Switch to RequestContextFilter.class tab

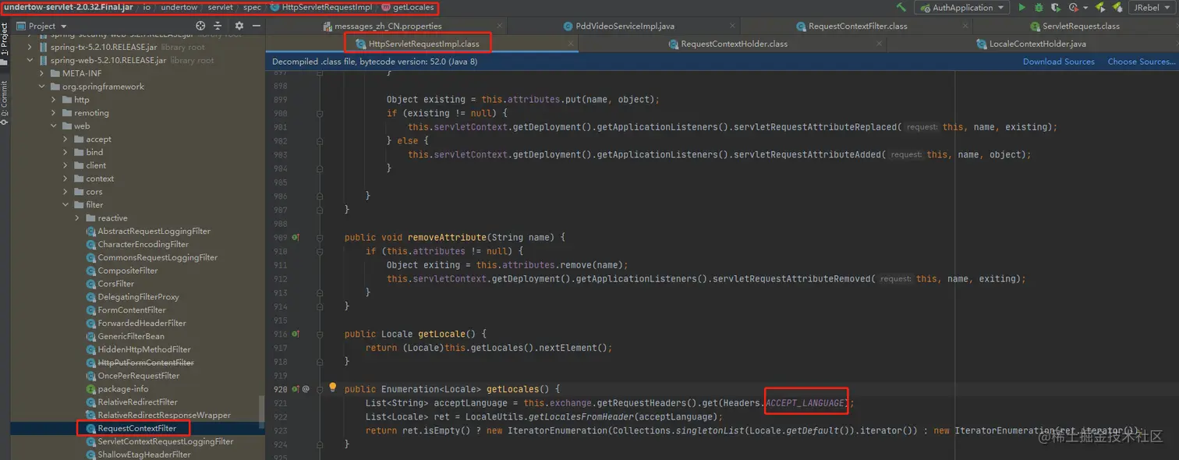[x=851, y=26]
